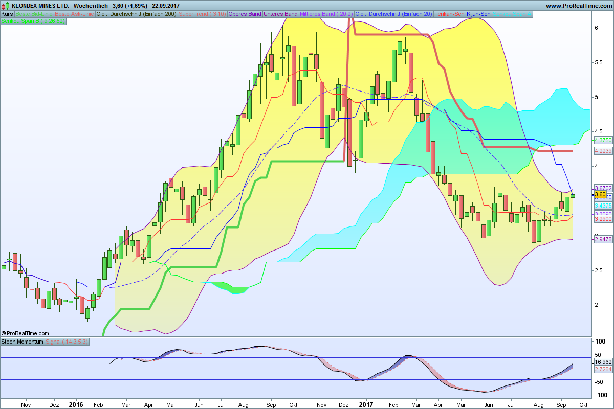
Task: Select the Kurs legend label
Action: pos(7,14)
